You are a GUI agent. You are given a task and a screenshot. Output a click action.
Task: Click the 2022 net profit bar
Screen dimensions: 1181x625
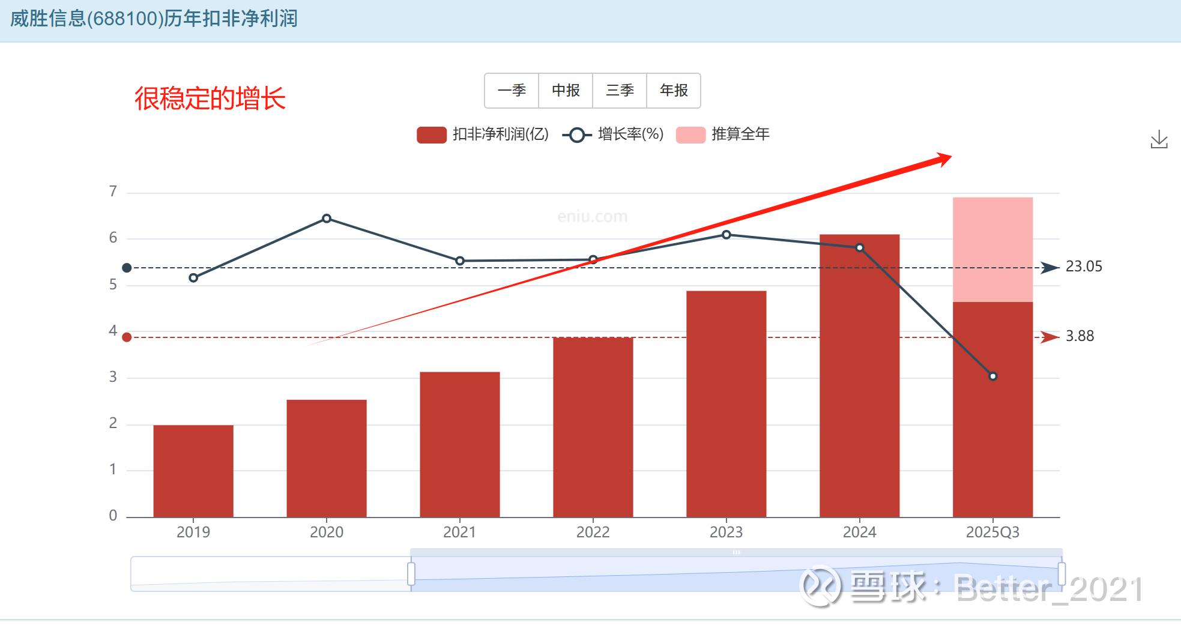coord(593,427)
